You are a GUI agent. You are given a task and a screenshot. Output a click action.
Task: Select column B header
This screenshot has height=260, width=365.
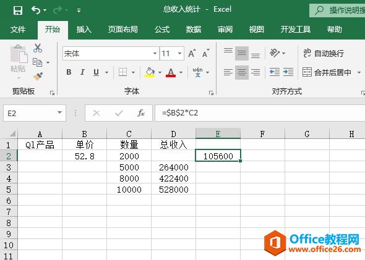(x=85, y=134)
